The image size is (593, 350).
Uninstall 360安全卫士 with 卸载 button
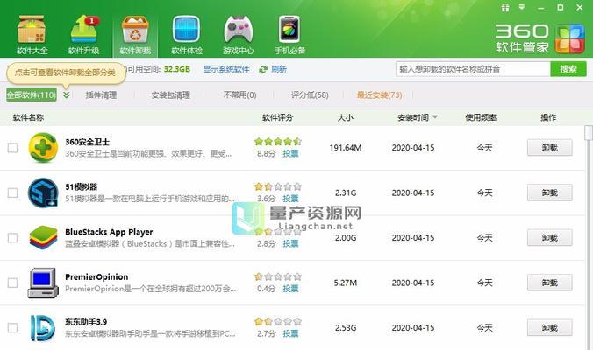549,148
